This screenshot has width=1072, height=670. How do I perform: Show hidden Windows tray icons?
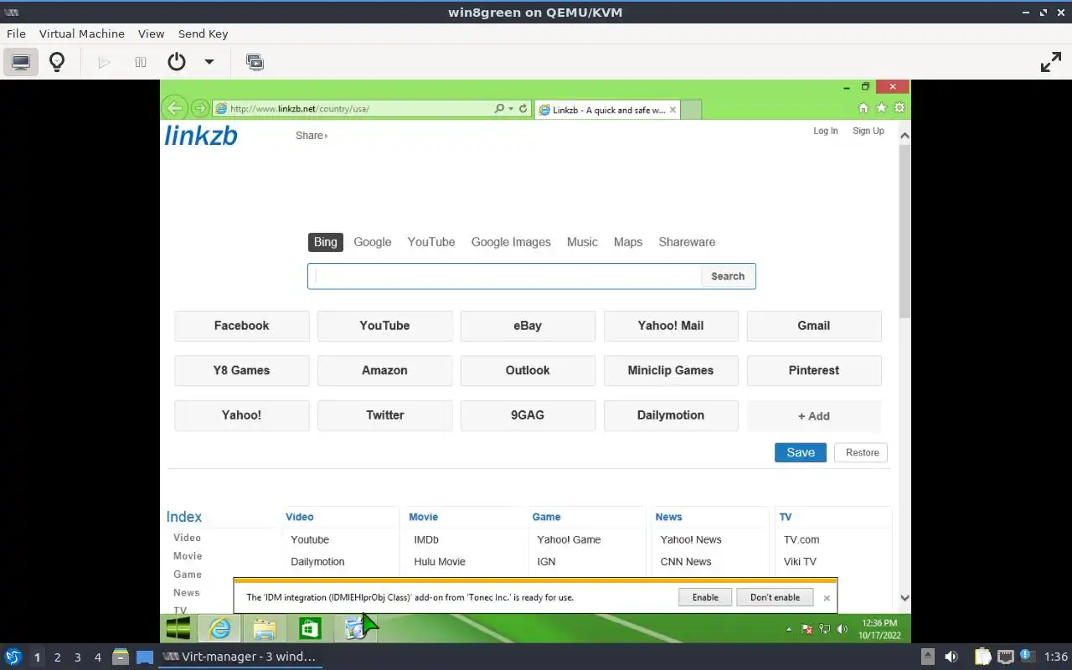tap(788, 629)
